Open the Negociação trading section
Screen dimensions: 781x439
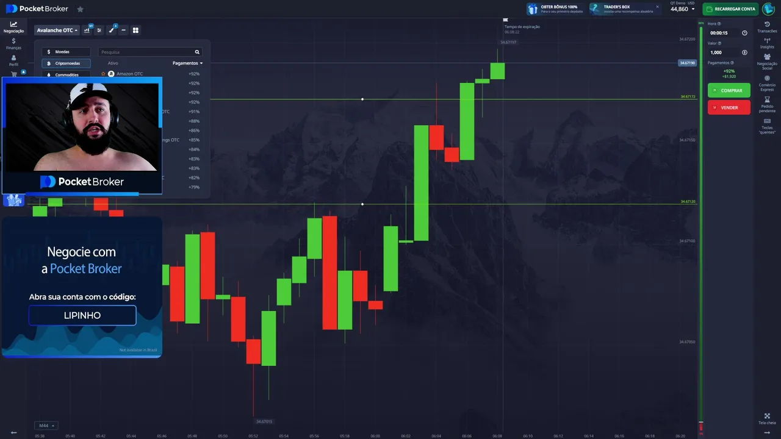pos(13,27)
